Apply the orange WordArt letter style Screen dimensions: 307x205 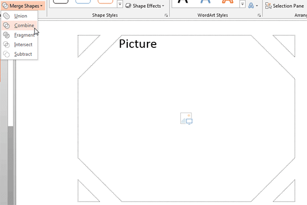228,2
